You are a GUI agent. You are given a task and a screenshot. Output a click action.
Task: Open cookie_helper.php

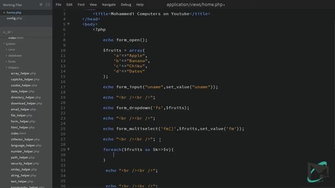[x=24, y=85]
